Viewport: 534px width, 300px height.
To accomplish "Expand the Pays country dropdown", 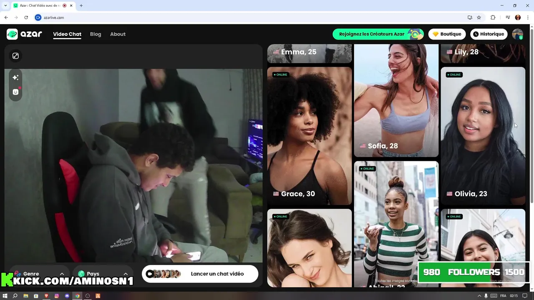I will [x=103, y=274].
